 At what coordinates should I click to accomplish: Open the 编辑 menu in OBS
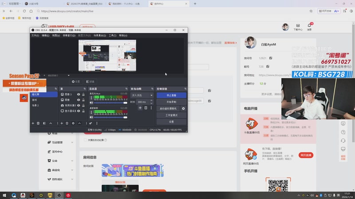(x=46, y=35)
